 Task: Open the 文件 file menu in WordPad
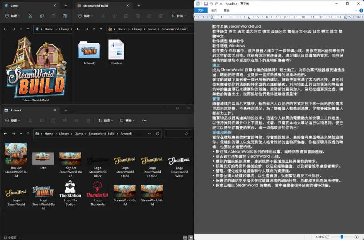(201, 10)
